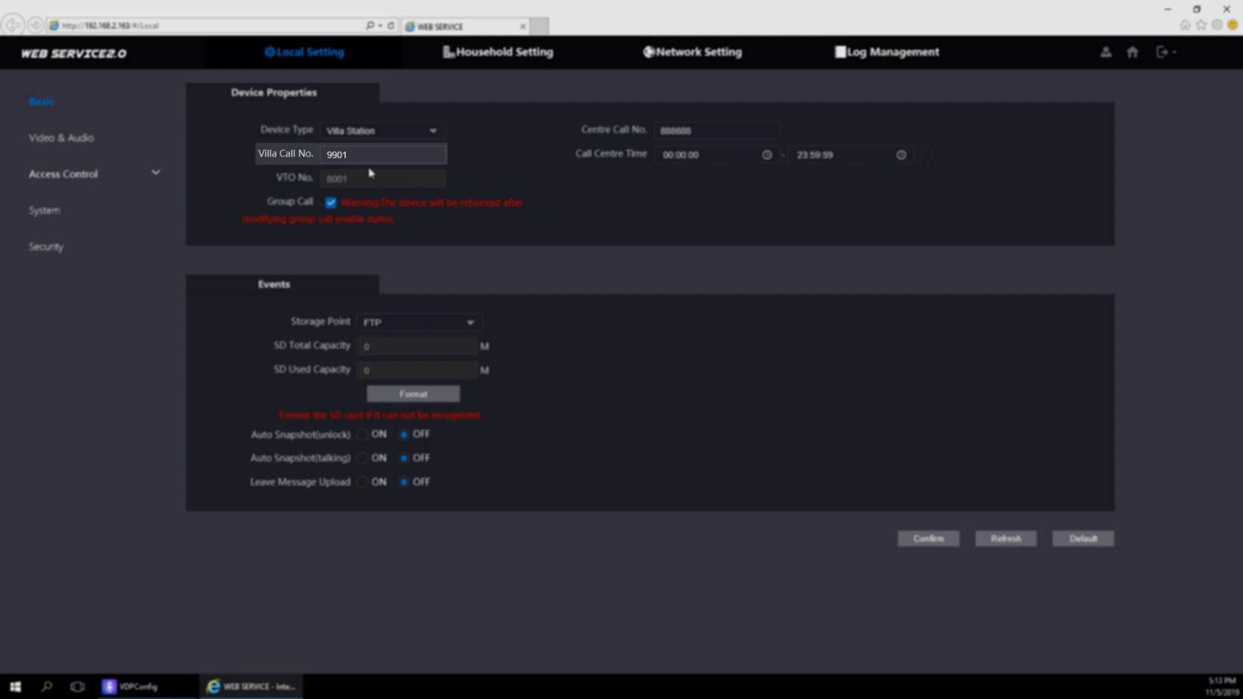The image size is (1243, 699).
Task: Go to the web service home icon
Action: (x=1133, y=52)
